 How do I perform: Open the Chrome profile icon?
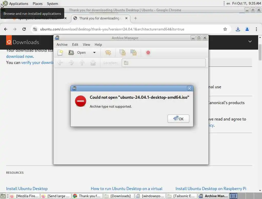tap(247, 29)
